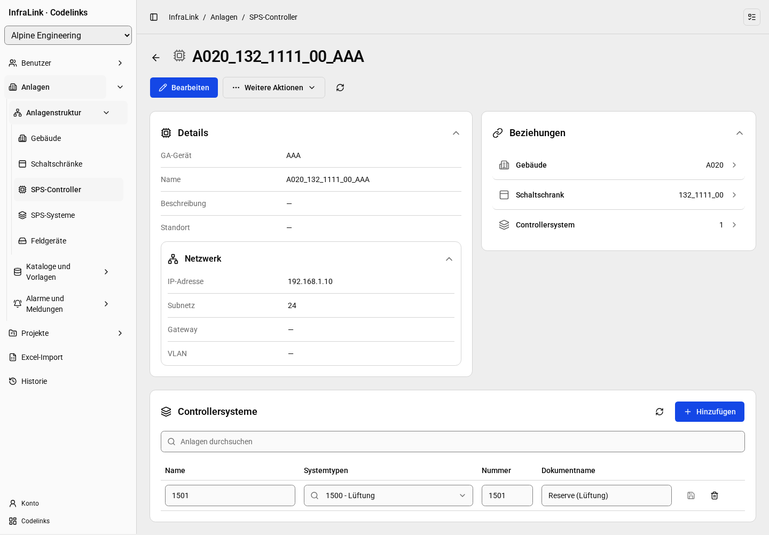
Task: Edit the Name field containing 1501
Action: pos(230,495)
